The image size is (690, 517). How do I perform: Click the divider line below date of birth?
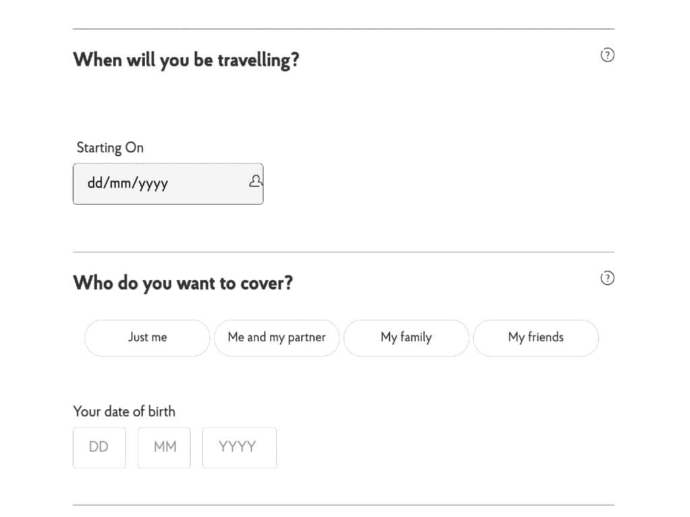(x=344, y=505)
